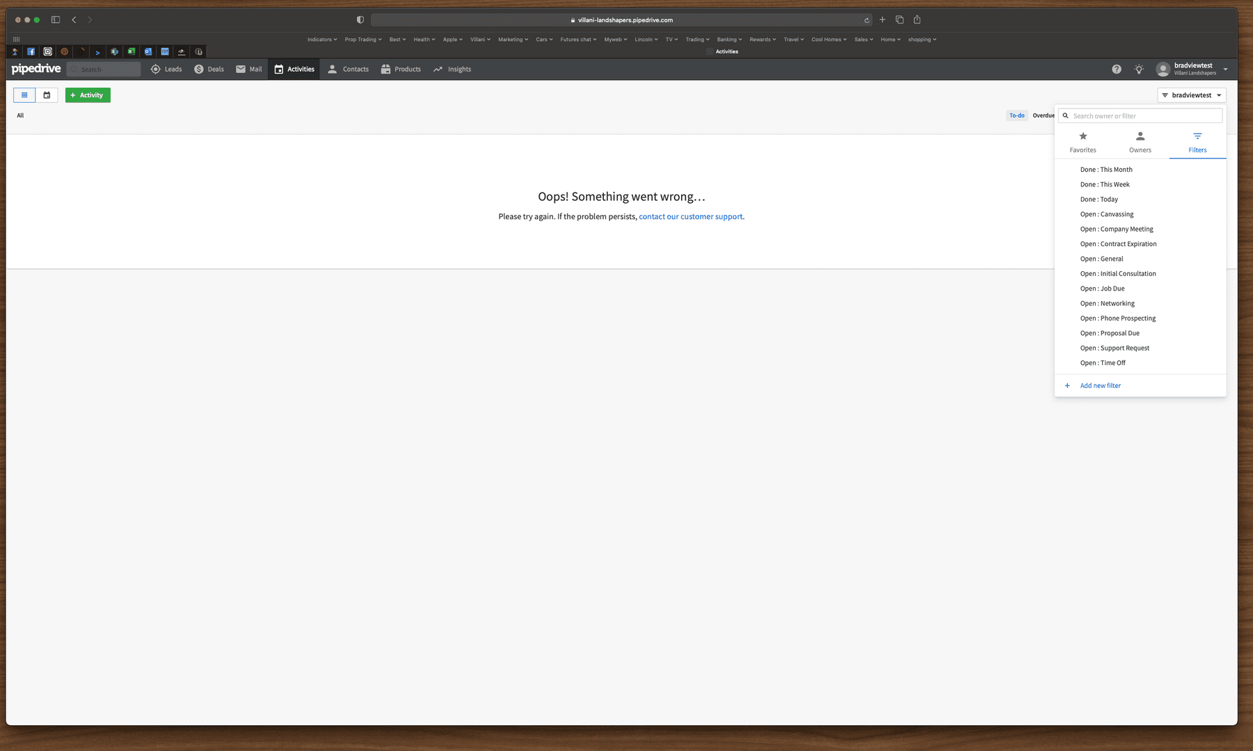Click Add new filter link
This screenshot has height=751, width=1253.
point(1100,386)
